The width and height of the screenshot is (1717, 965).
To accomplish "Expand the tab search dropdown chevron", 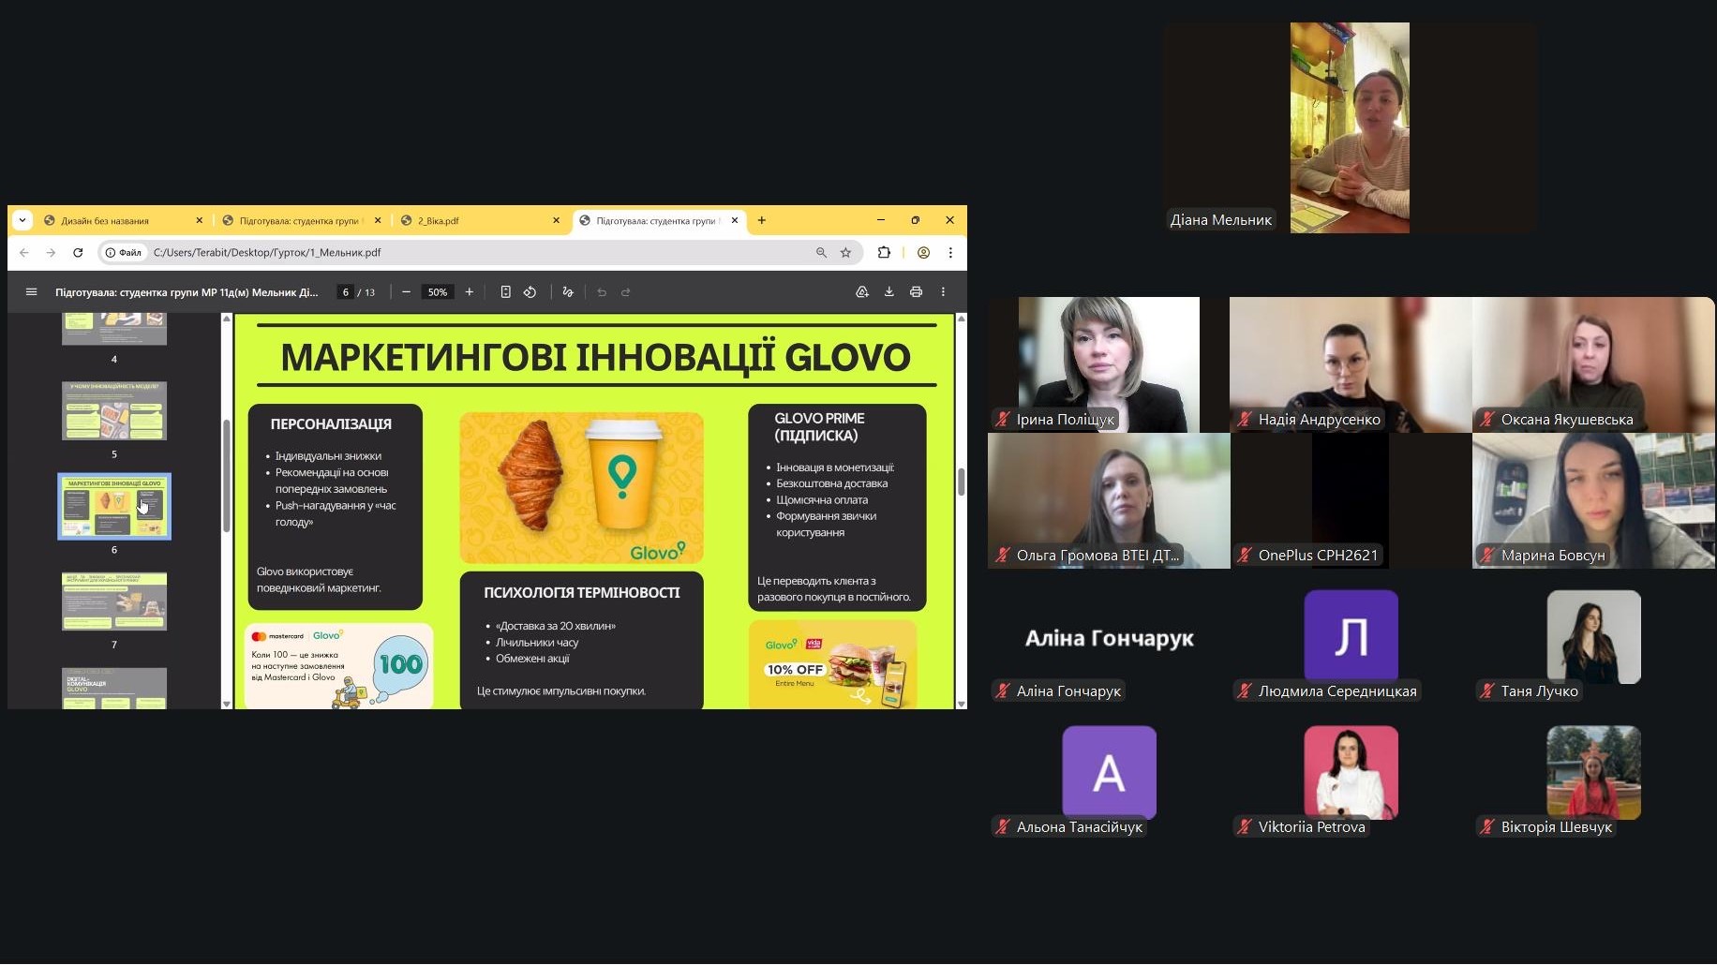I will click(22, 221).
